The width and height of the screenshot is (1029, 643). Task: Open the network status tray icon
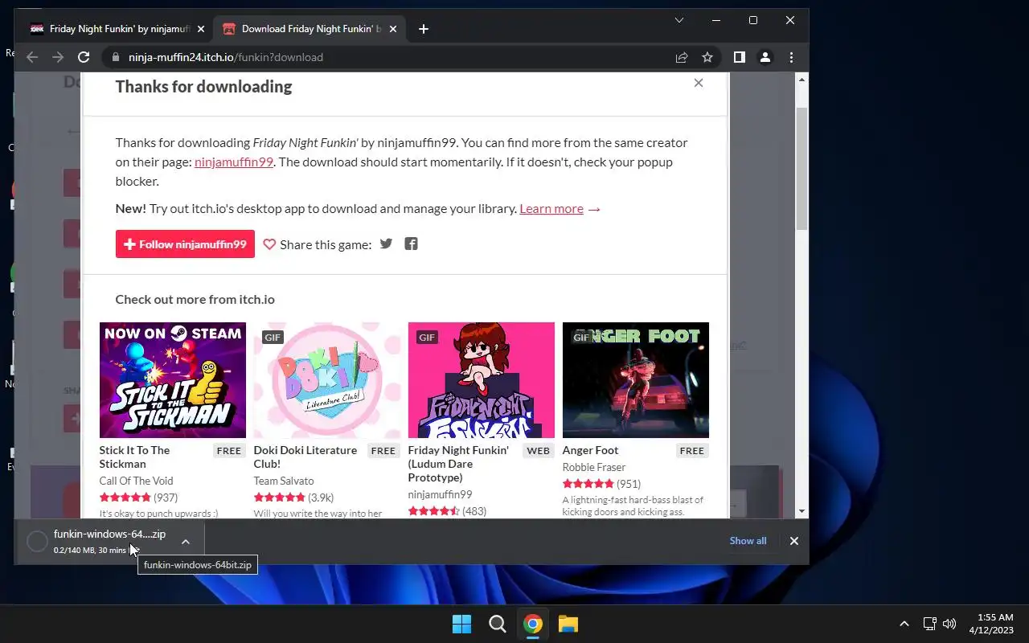point(929,624)
